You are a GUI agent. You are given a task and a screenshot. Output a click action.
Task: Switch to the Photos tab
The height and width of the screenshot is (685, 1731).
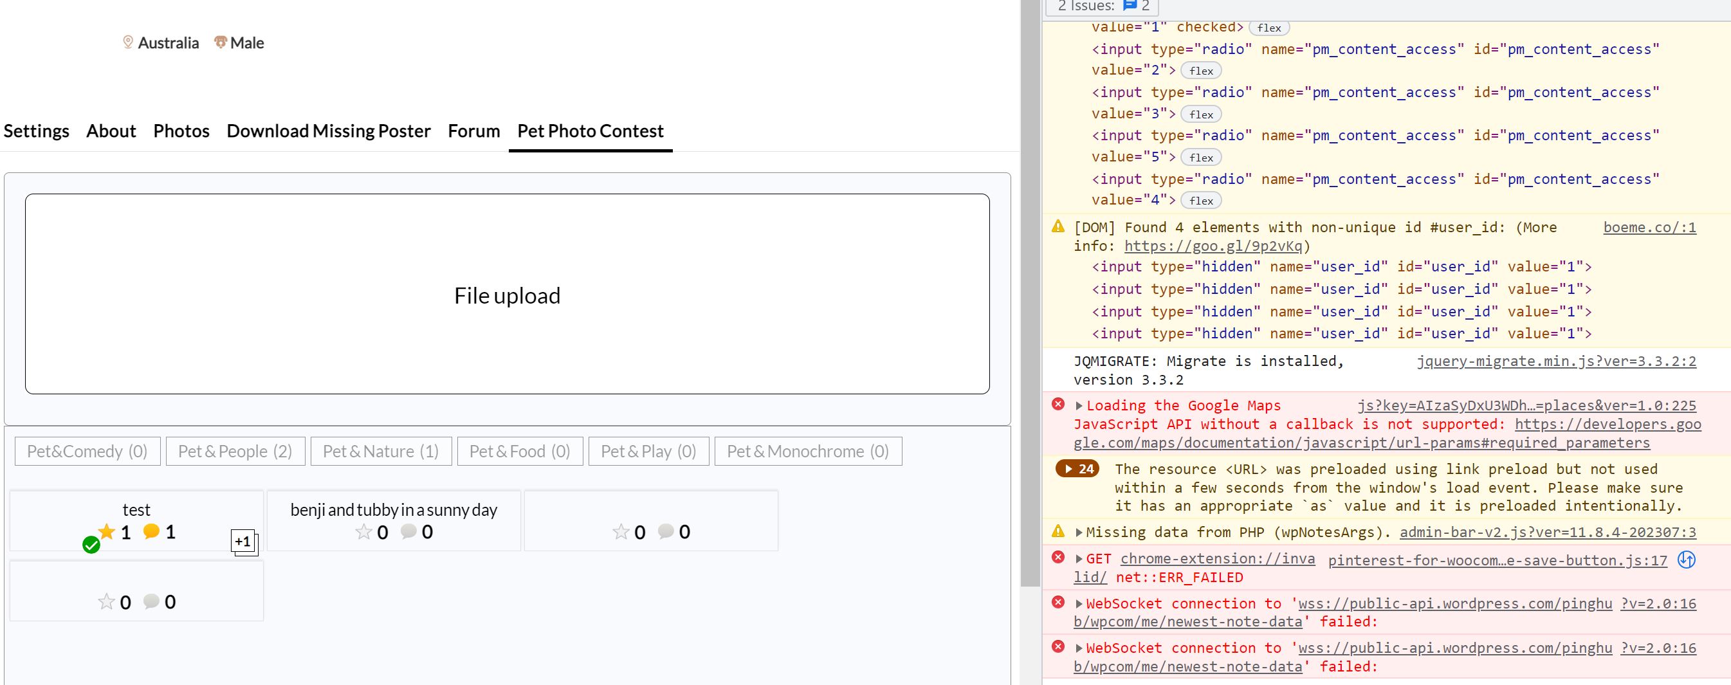181,131
